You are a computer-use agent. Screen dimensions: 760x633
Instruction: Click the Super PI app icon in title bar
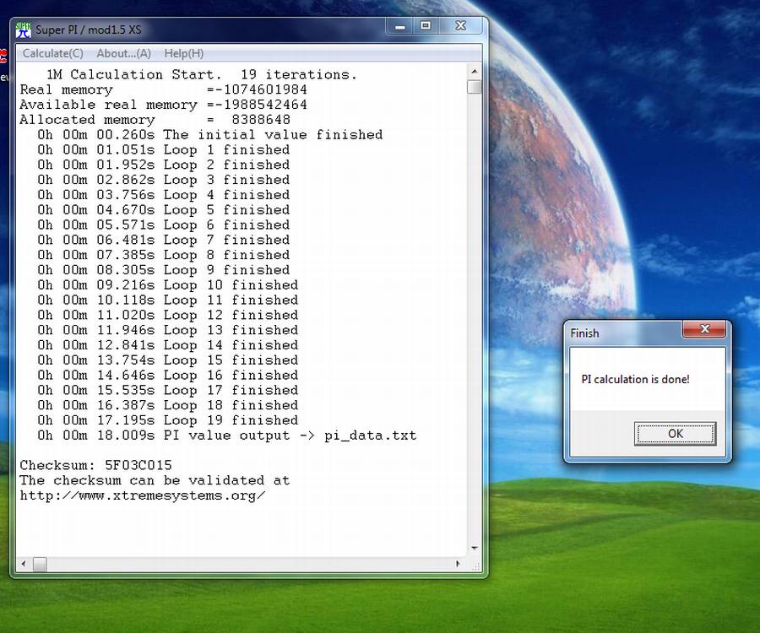coord(23,30)
